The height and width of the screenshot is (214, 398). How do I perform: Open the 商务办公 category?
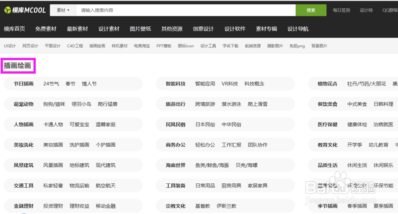(176, 145)
